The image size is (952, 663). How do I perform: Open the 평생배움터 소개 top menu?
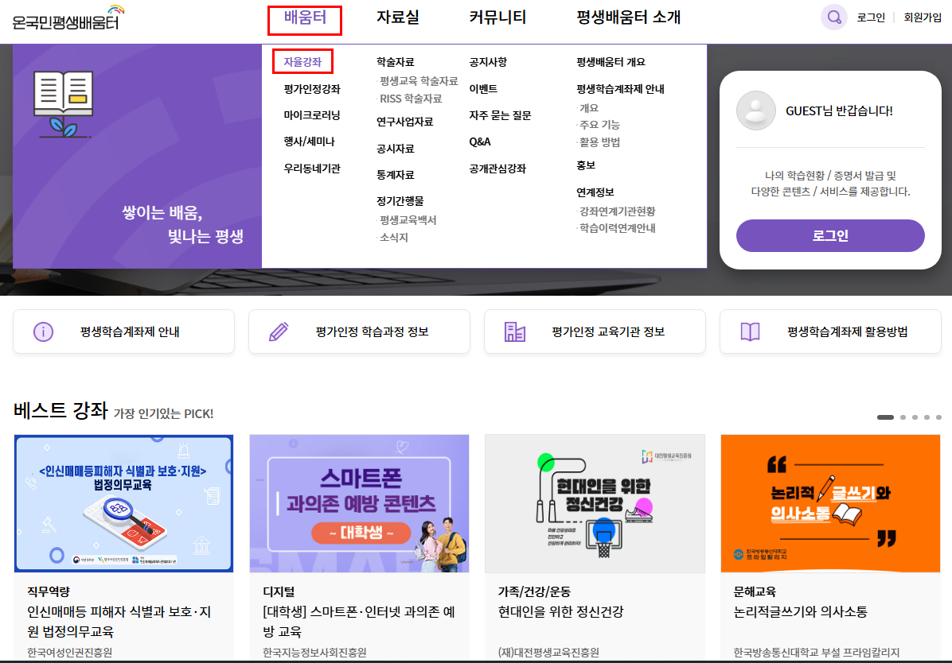pyautogui.click(x=628, y=17)
